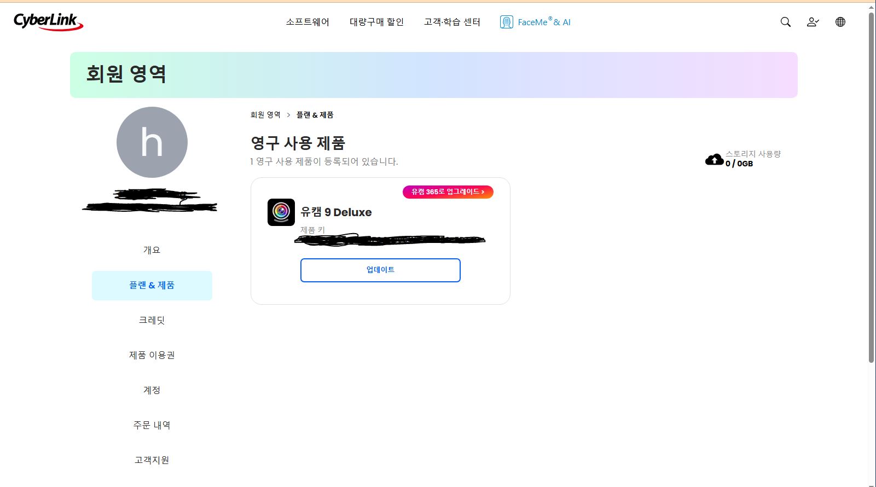
Task: Click the 0 / 0GB storage value
Action: (x=739, y=164)
